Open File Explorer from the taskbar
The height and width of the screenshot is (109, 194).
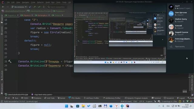tap(83, 106)
